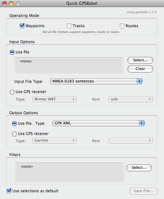The width and height of the screenshot is (164, 199).
Task: Open the usb port dropdown
Action: click(x=131, y=99)
